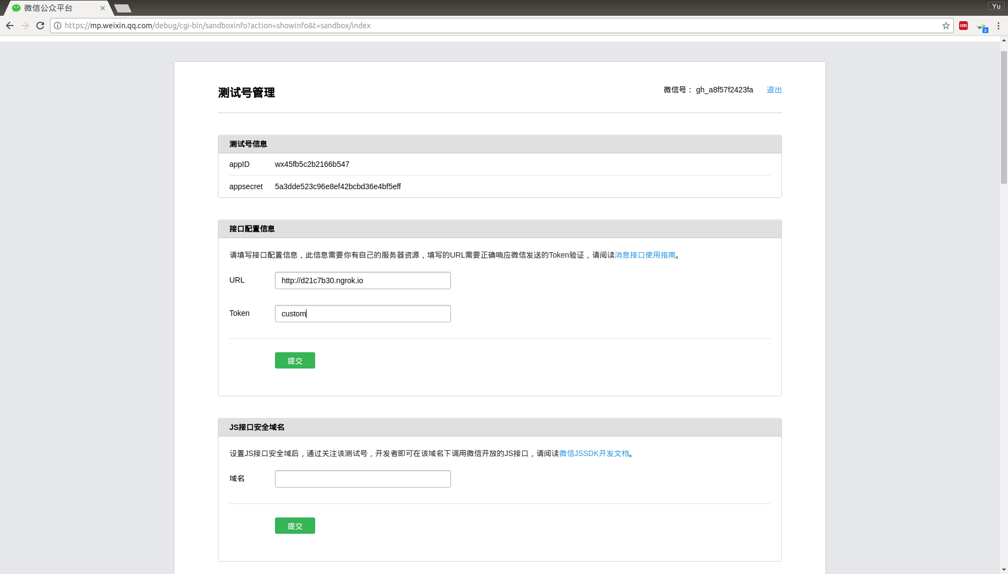Click the Token input containing custom
1008x574 pixels.
point(362,314)
